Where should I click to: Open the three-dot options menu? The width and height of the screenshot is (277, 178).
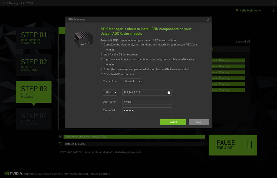[x=273, y=11]
